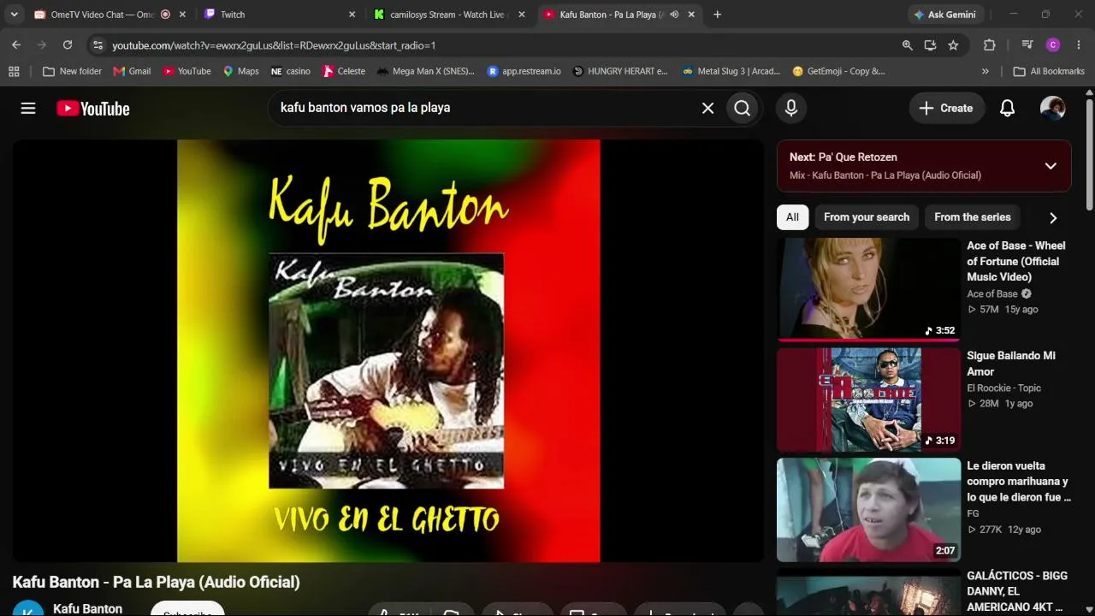Click the GALÁCTICOS - BIGG DANNY video title

click(x=1017, y=592)
